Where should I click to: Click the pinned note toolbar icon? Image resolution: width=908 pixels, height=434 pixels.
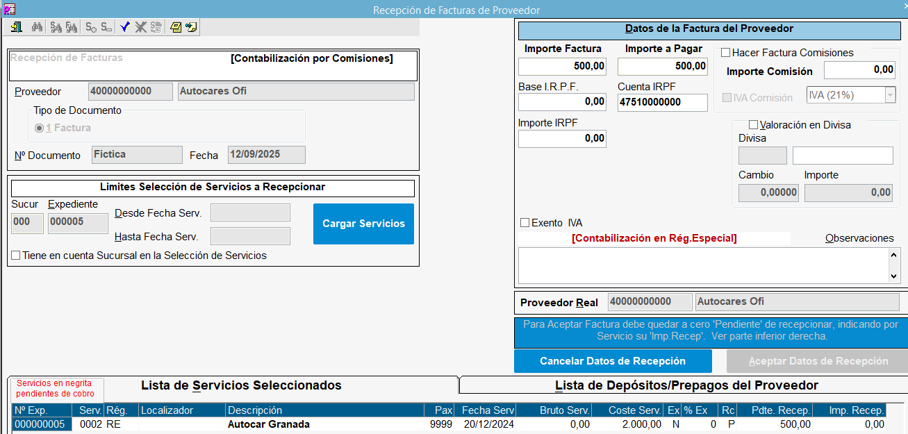[x=191, y=27]
